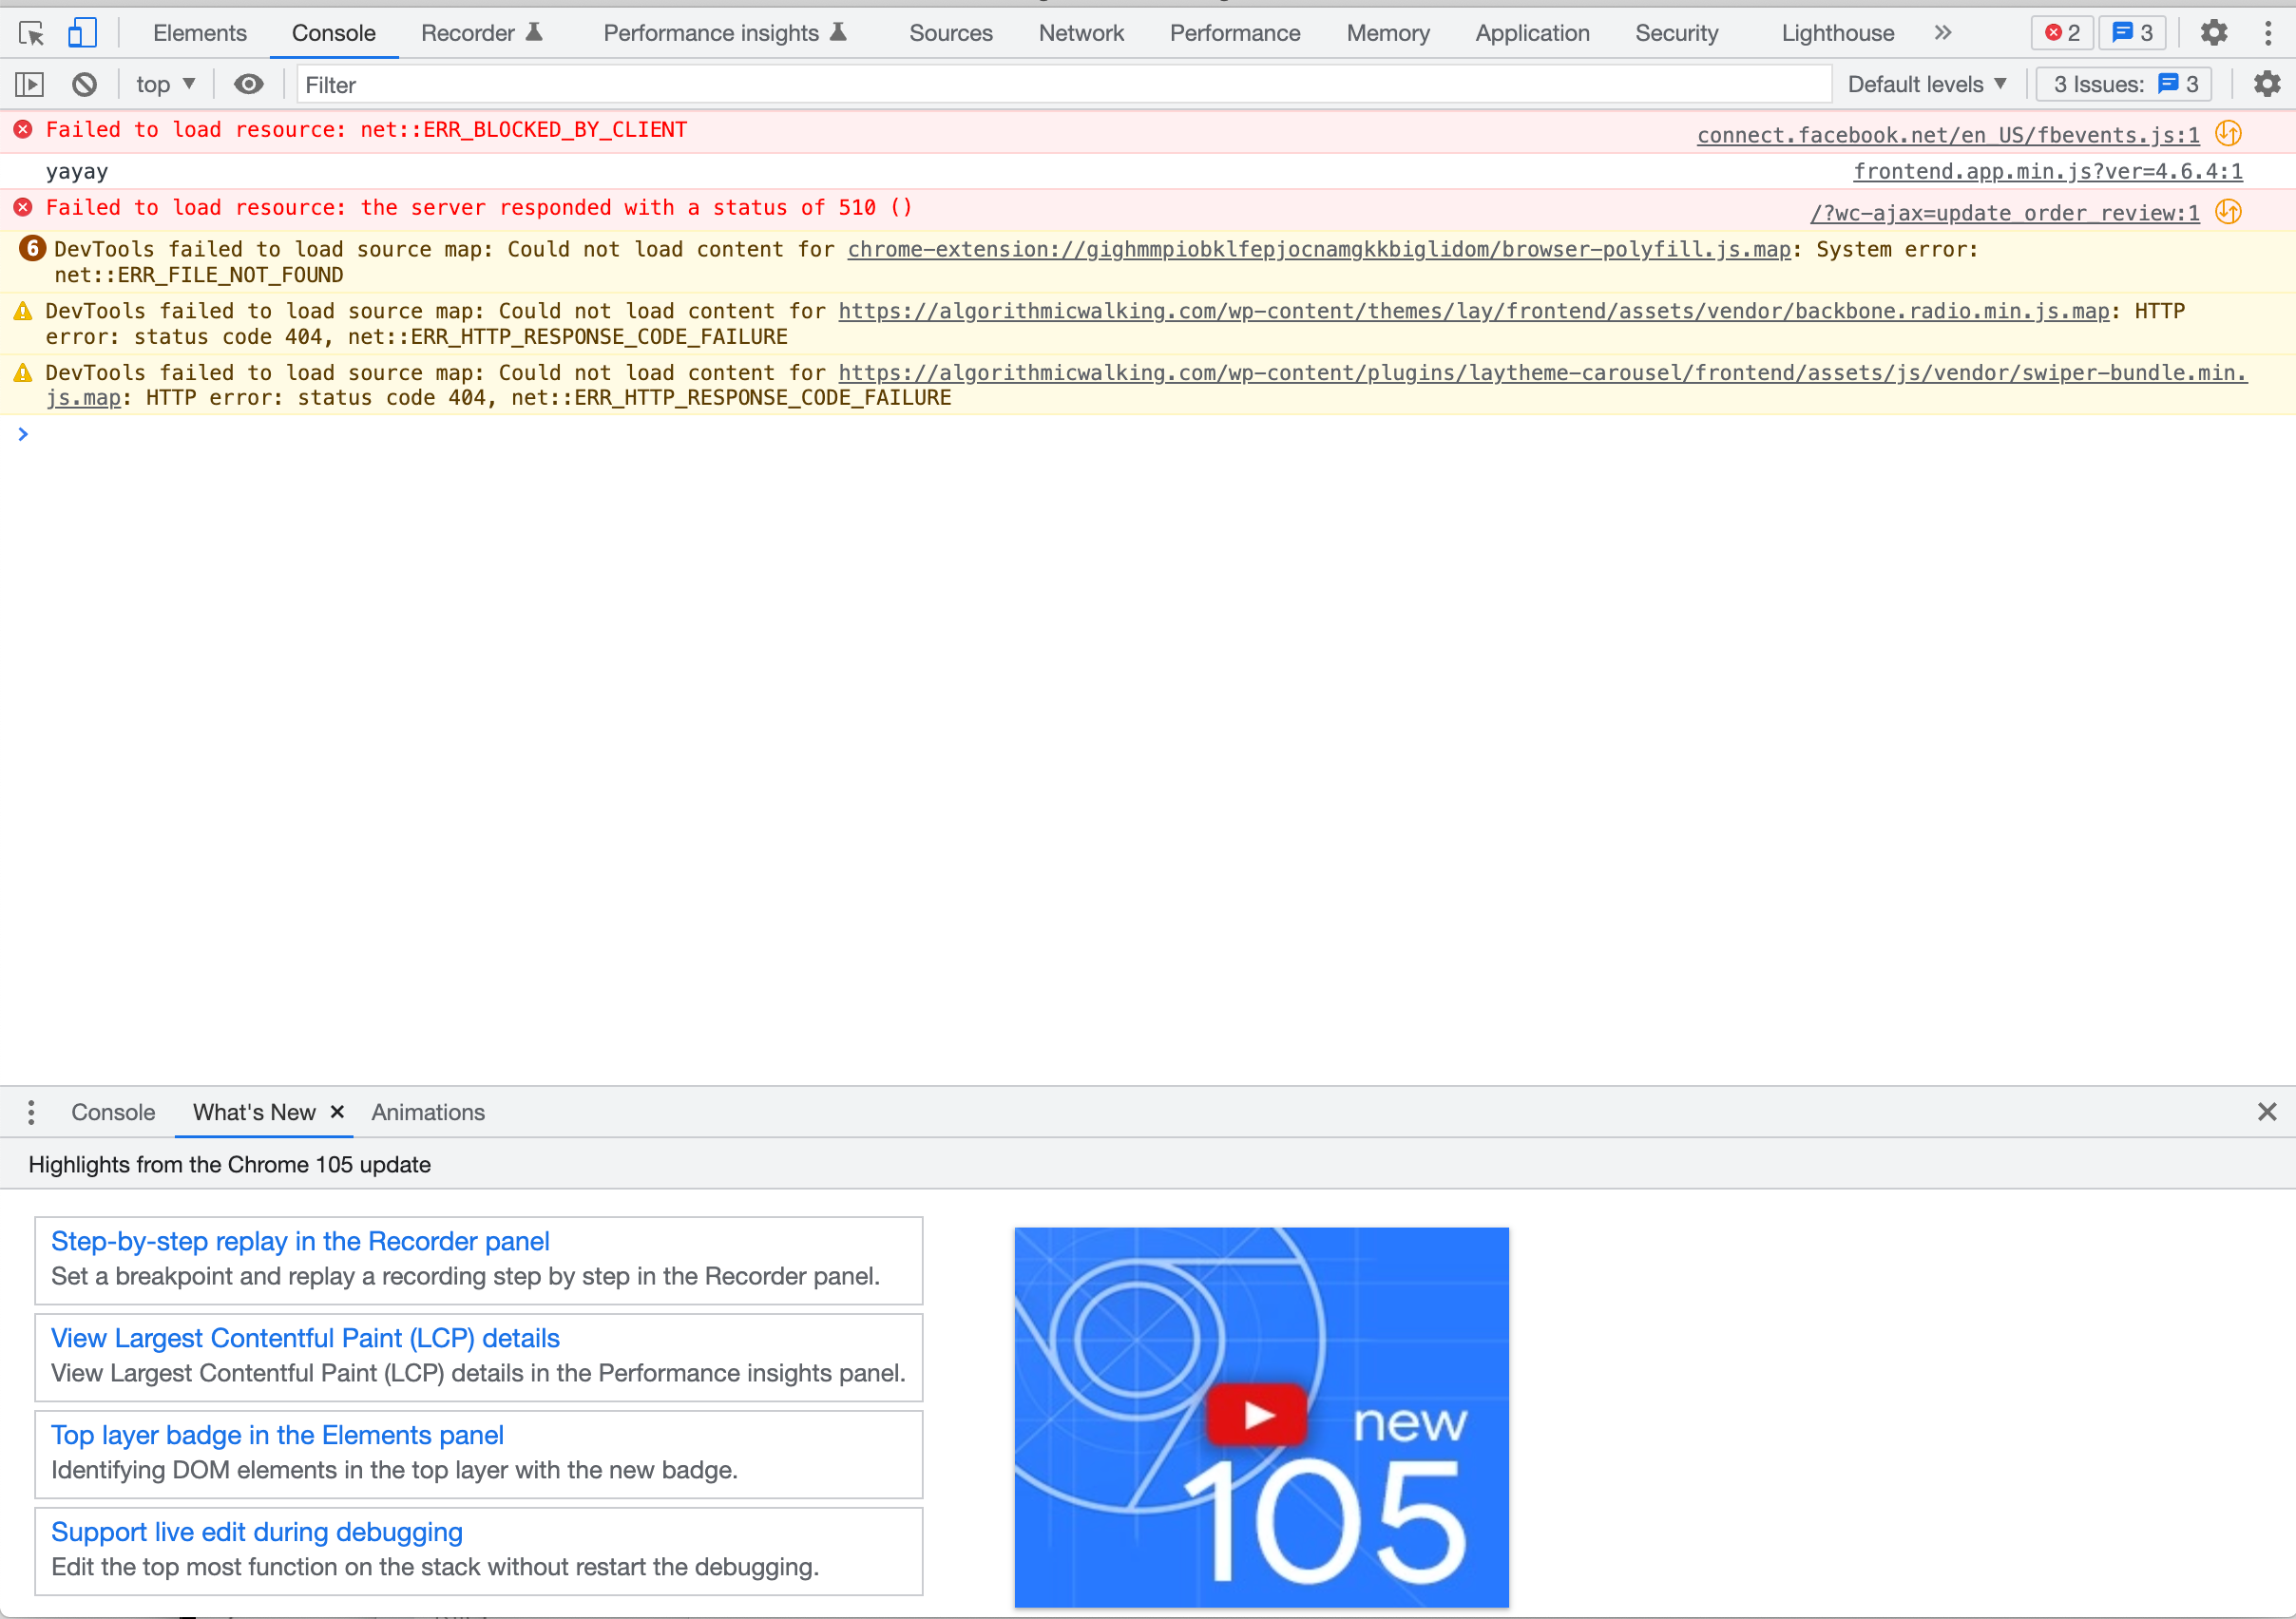Clear the console with the block icon

pos(85,85)
